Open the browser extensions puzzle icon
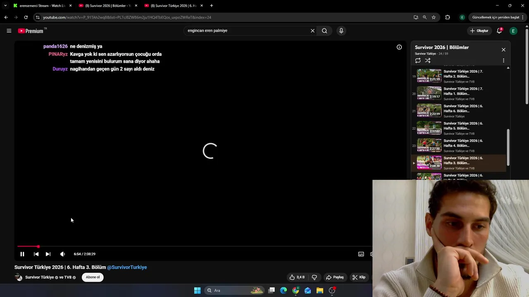 [x=448, y=17]
